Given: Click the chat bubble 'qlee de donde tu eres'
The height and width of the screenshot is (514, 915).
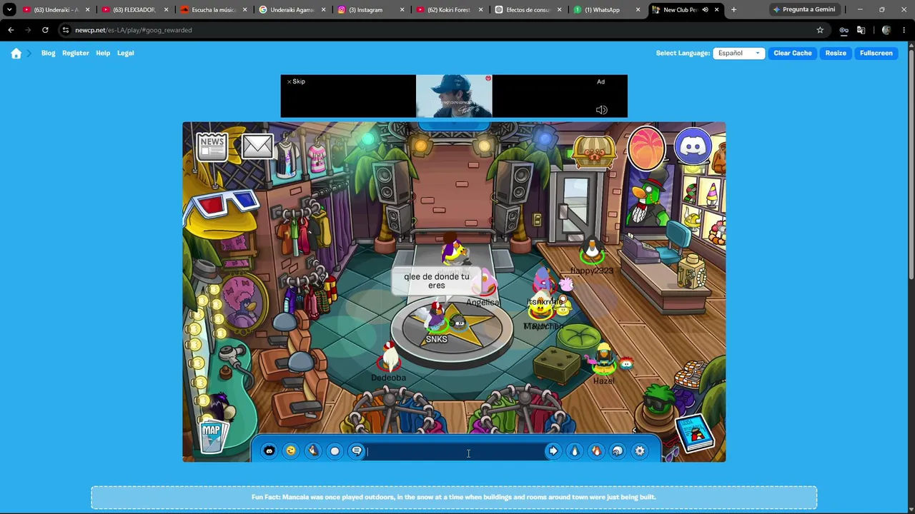Looking at the screenshot, I should 437,281.
